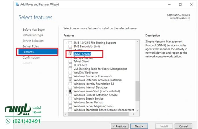198x129 pixels.
Task: Minimize the wizard window
Action: click(169, 4)
